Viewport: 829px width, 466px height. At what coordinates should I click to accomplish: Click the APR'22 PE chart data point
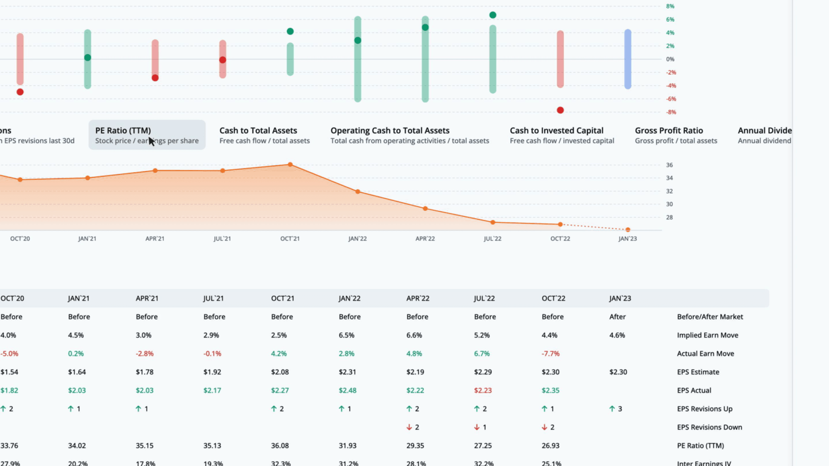[425, 209]
